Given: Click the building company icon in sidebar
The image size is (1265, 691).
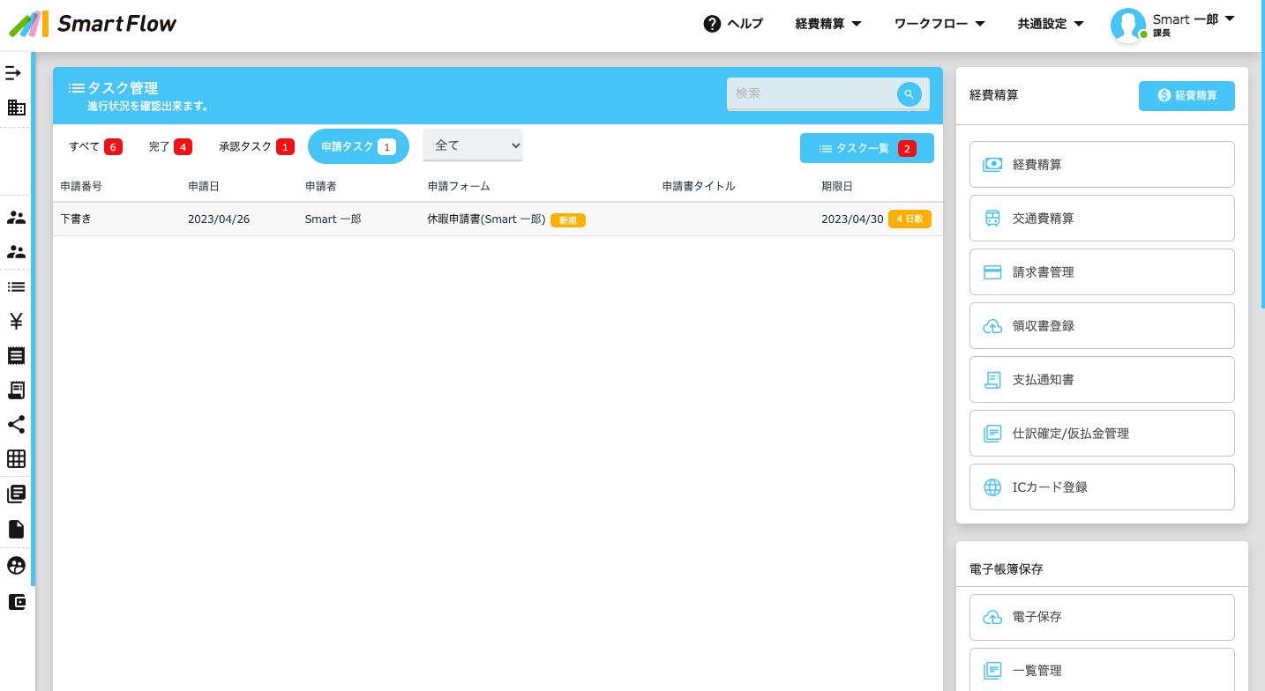Looking at the screenshot, I should coord(16,108).
